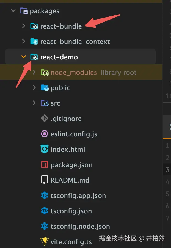Image resolution: width=171 pixels, height=248 pixels.
Task: Select tsconfig.app.json file
Action: [78, 196]
